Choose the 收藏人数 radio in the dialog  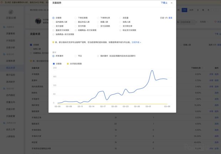[98, 22]
